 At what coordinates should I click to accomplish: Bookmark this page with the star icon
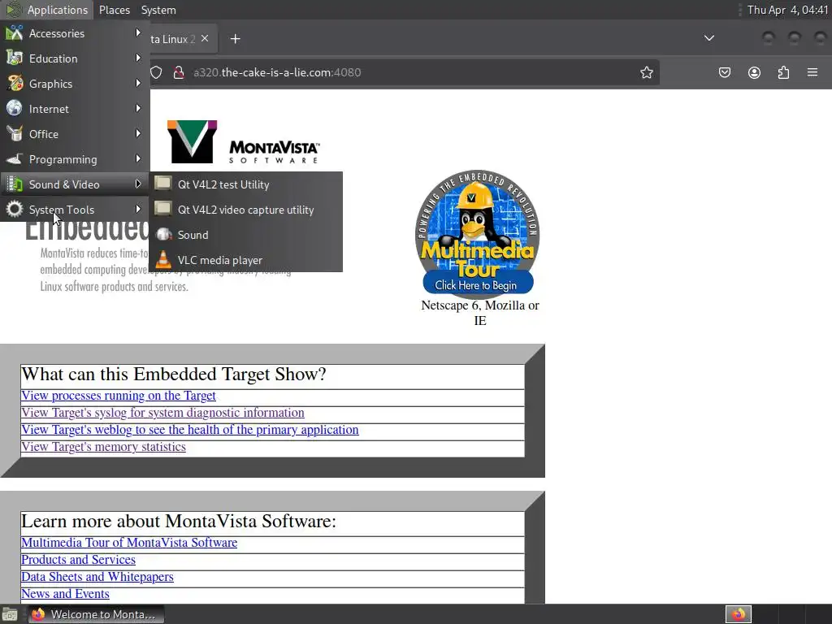pos(646,72)
